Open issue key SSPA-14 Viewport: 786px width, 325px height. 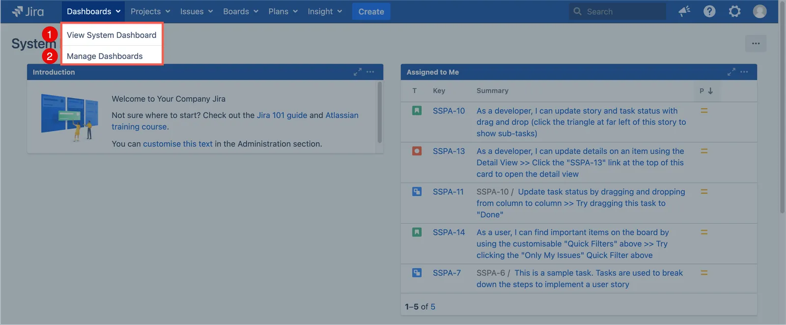[449, 232]
